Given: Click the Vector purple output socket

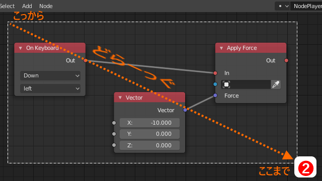Looking at the screenshot, I should (185, 110).
